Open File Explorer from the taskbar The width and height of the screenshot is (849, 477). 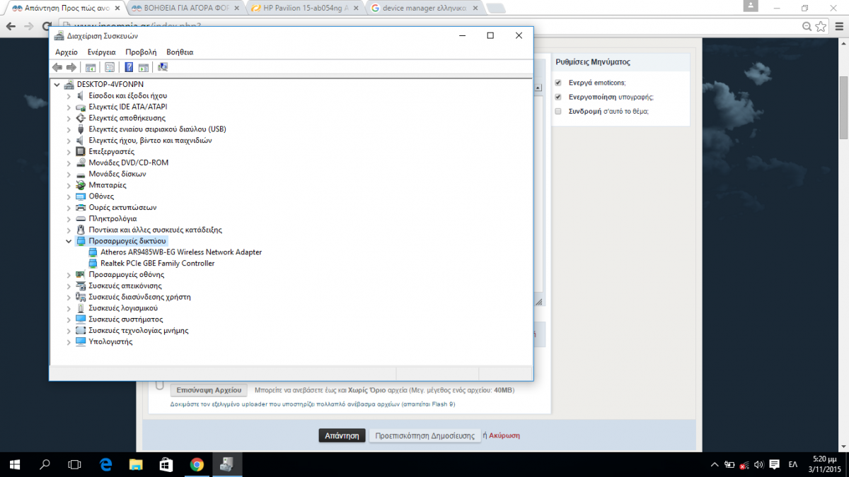(x=137, y=464)
